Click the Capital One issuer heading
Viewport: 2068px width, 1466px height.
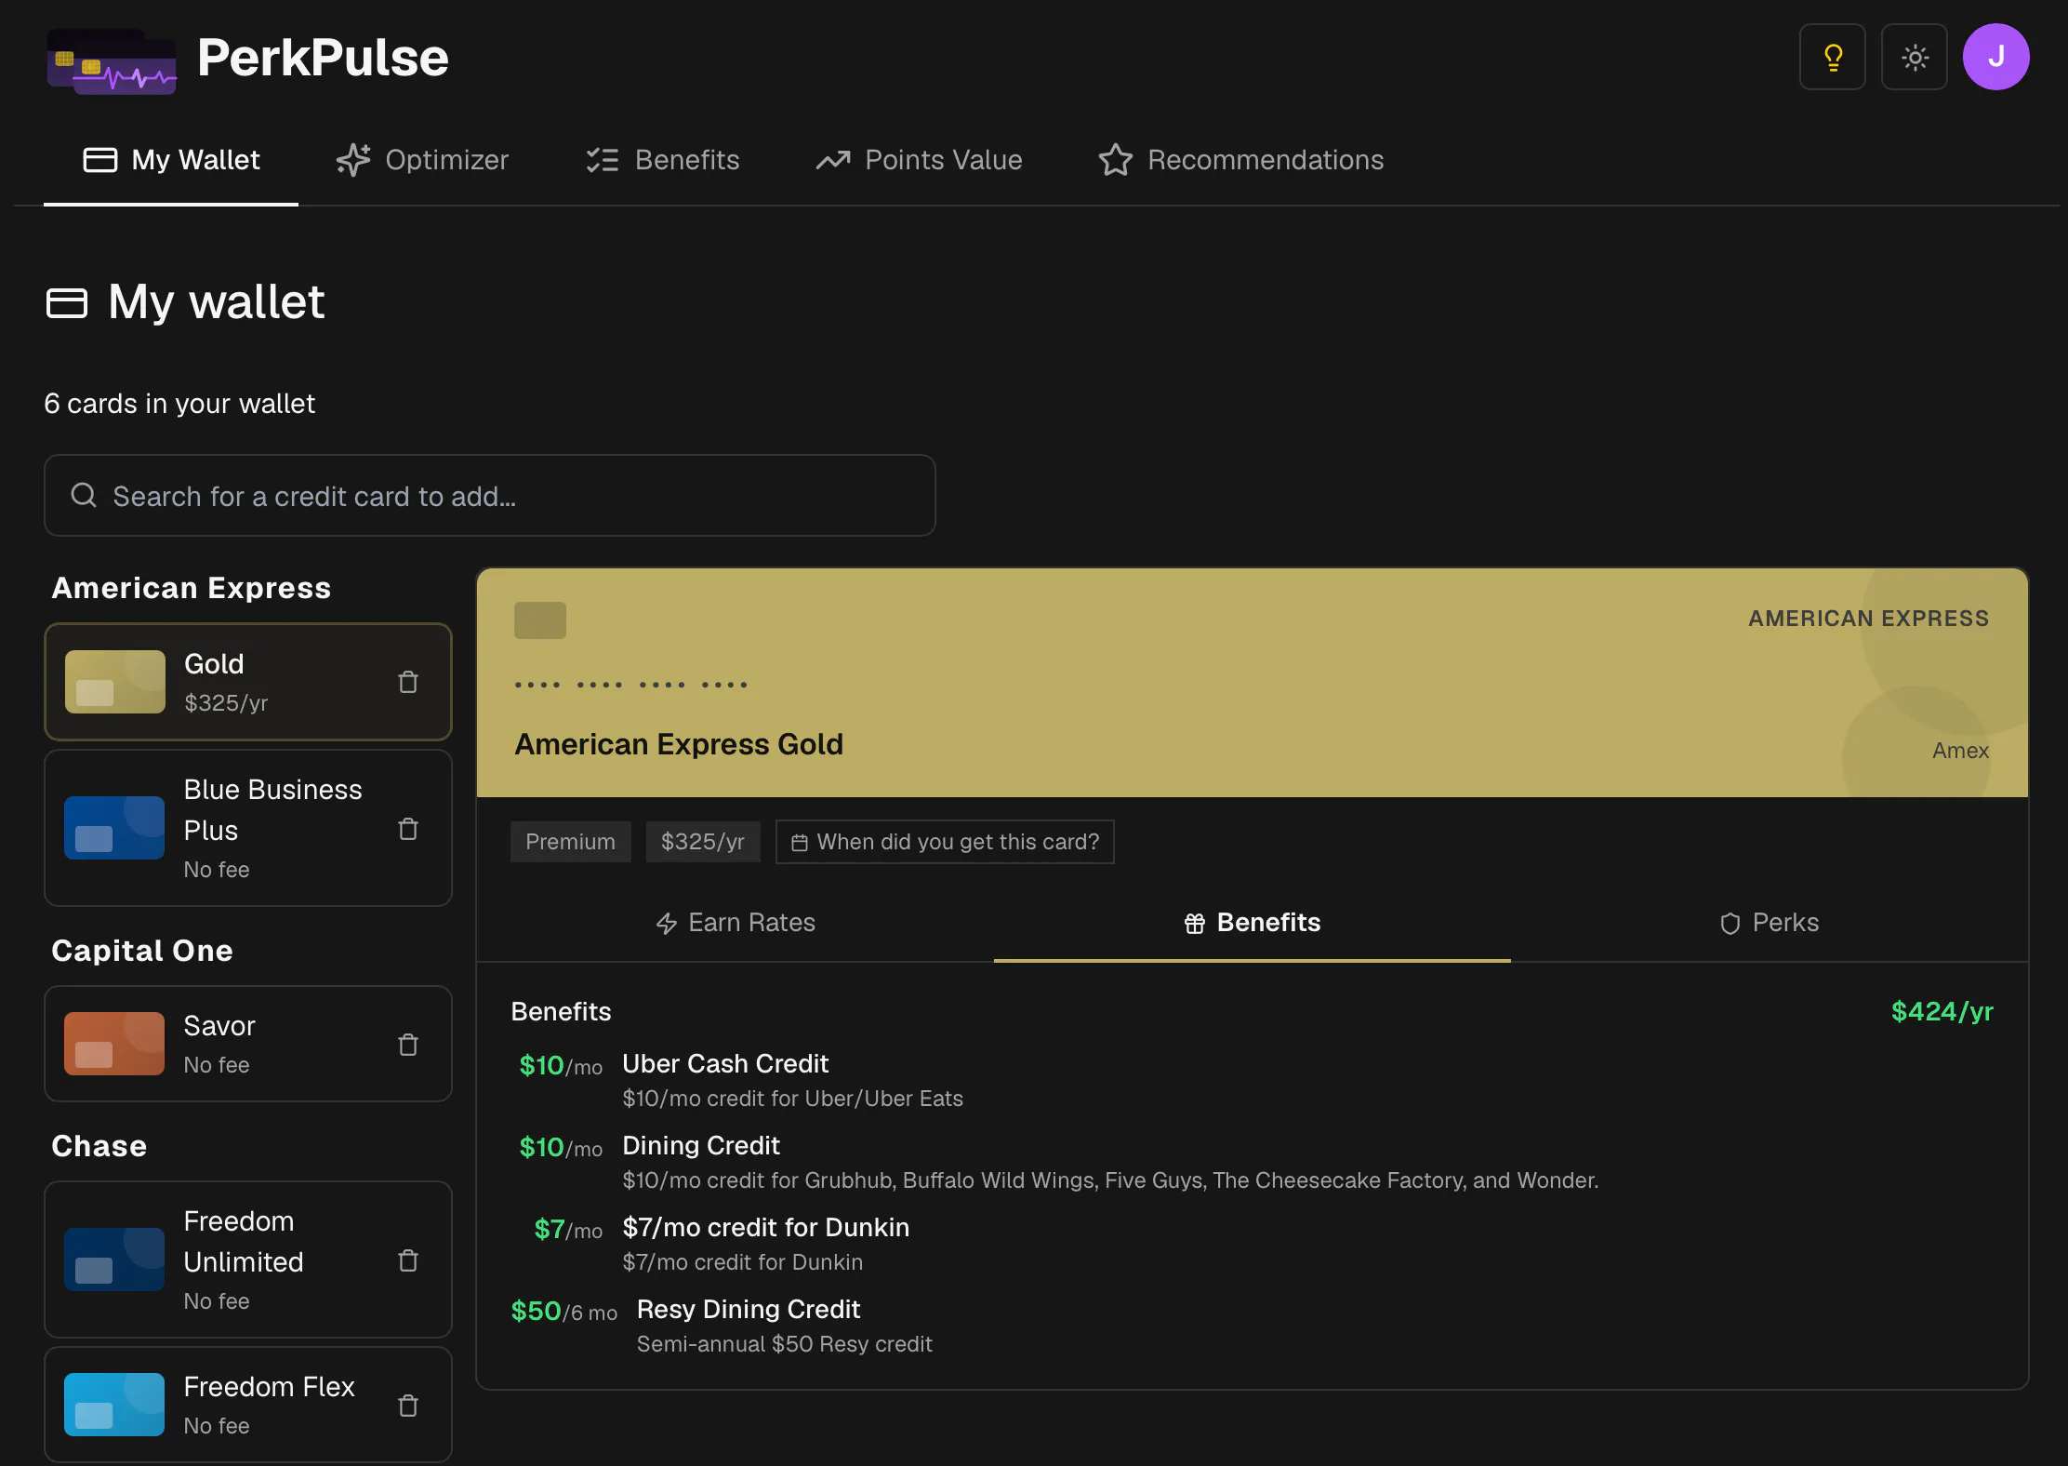(142, 951)
